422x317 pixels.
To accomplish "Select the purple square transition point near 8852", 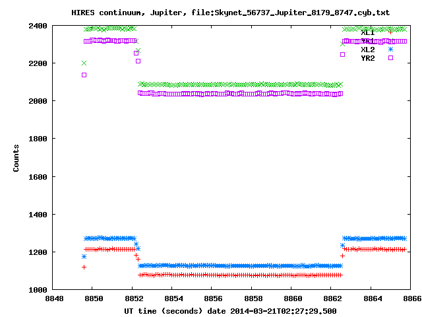I will (x=138, y=61).
